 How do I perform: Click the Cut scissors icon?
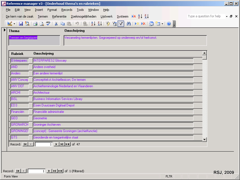56,24
